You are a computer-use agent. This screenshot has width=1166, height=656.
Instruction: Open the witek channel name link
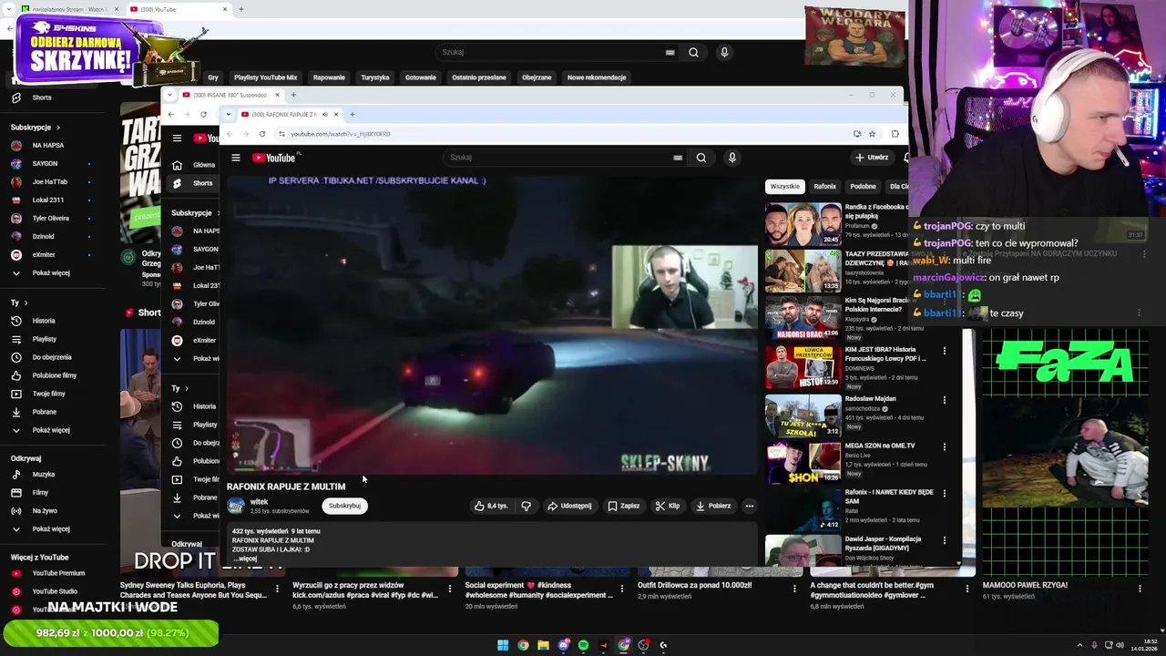coord(260,502)
